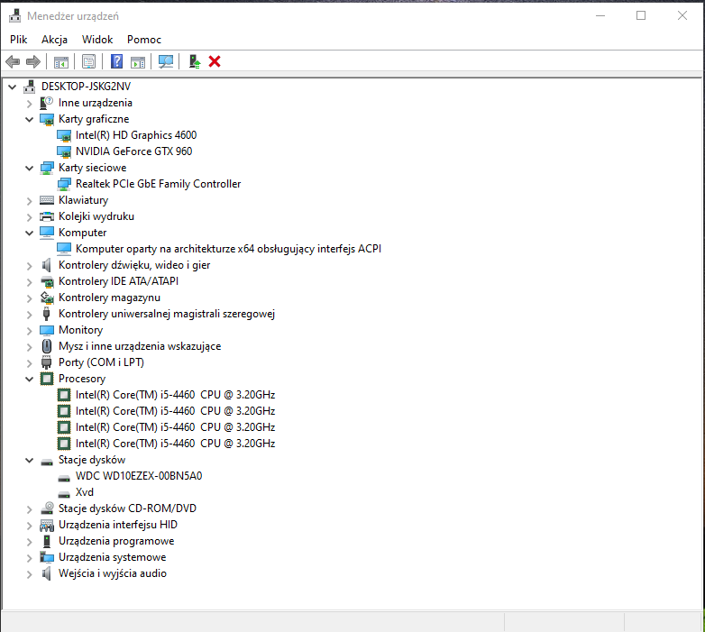This screenshot has width=705, height=632.
Task: Open the Akcja menu
Action: coord(54,40)
